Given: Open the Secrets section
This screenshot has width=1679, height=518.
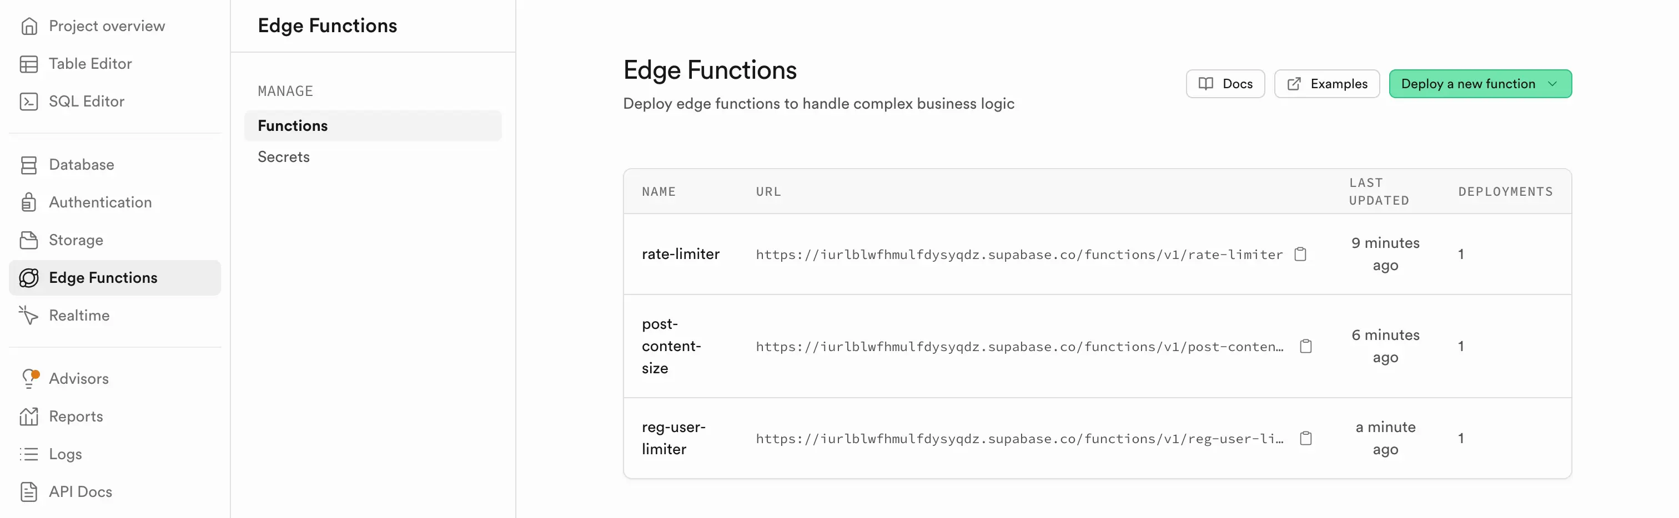Looking at the screenshot, I should pos(284,157).
